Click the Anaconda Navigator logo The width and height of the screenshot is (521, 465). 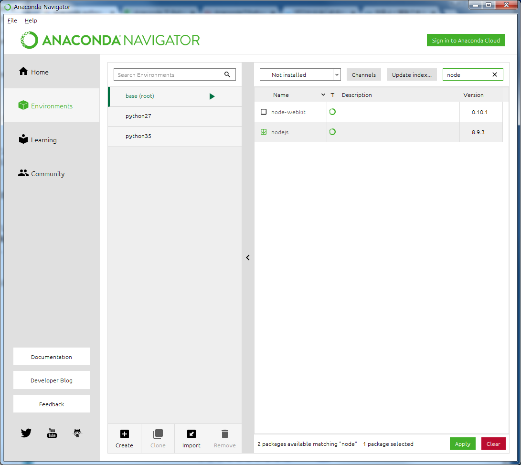[x=110, y=40]
